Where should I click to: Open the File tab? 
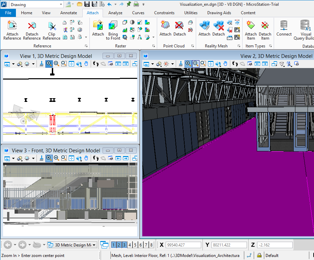8,13
